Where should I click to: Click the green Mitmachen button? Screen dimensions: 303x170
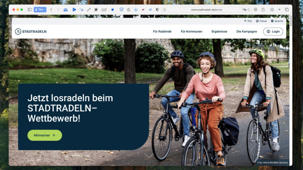[44, 135]
